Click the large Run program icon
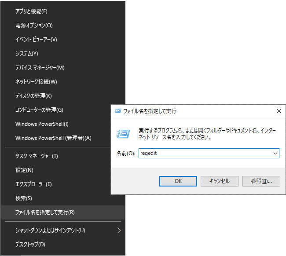The height and width of the screenshot is (256, 286). pos(123,134)
